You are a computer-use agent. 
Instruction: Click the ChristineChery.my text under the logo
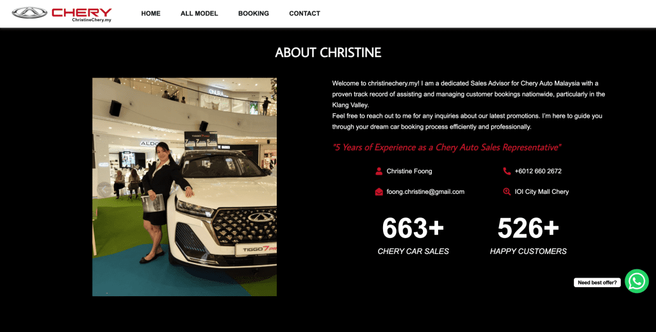click(x=92, y=20)
